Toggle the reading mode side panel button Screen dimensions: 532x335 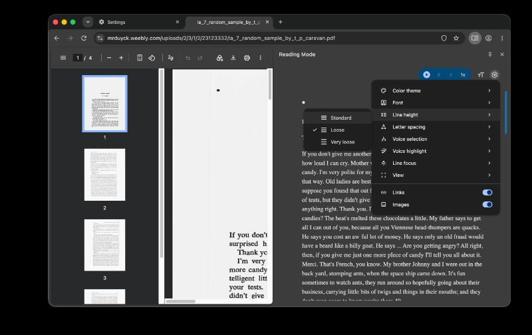click(475, 39)
